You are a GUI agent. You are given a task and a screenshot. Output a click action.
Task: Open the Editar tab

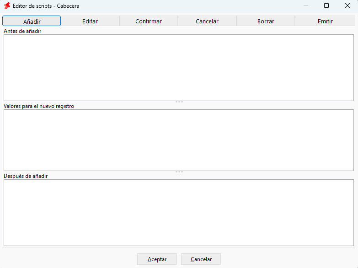[x=90, y=21]
